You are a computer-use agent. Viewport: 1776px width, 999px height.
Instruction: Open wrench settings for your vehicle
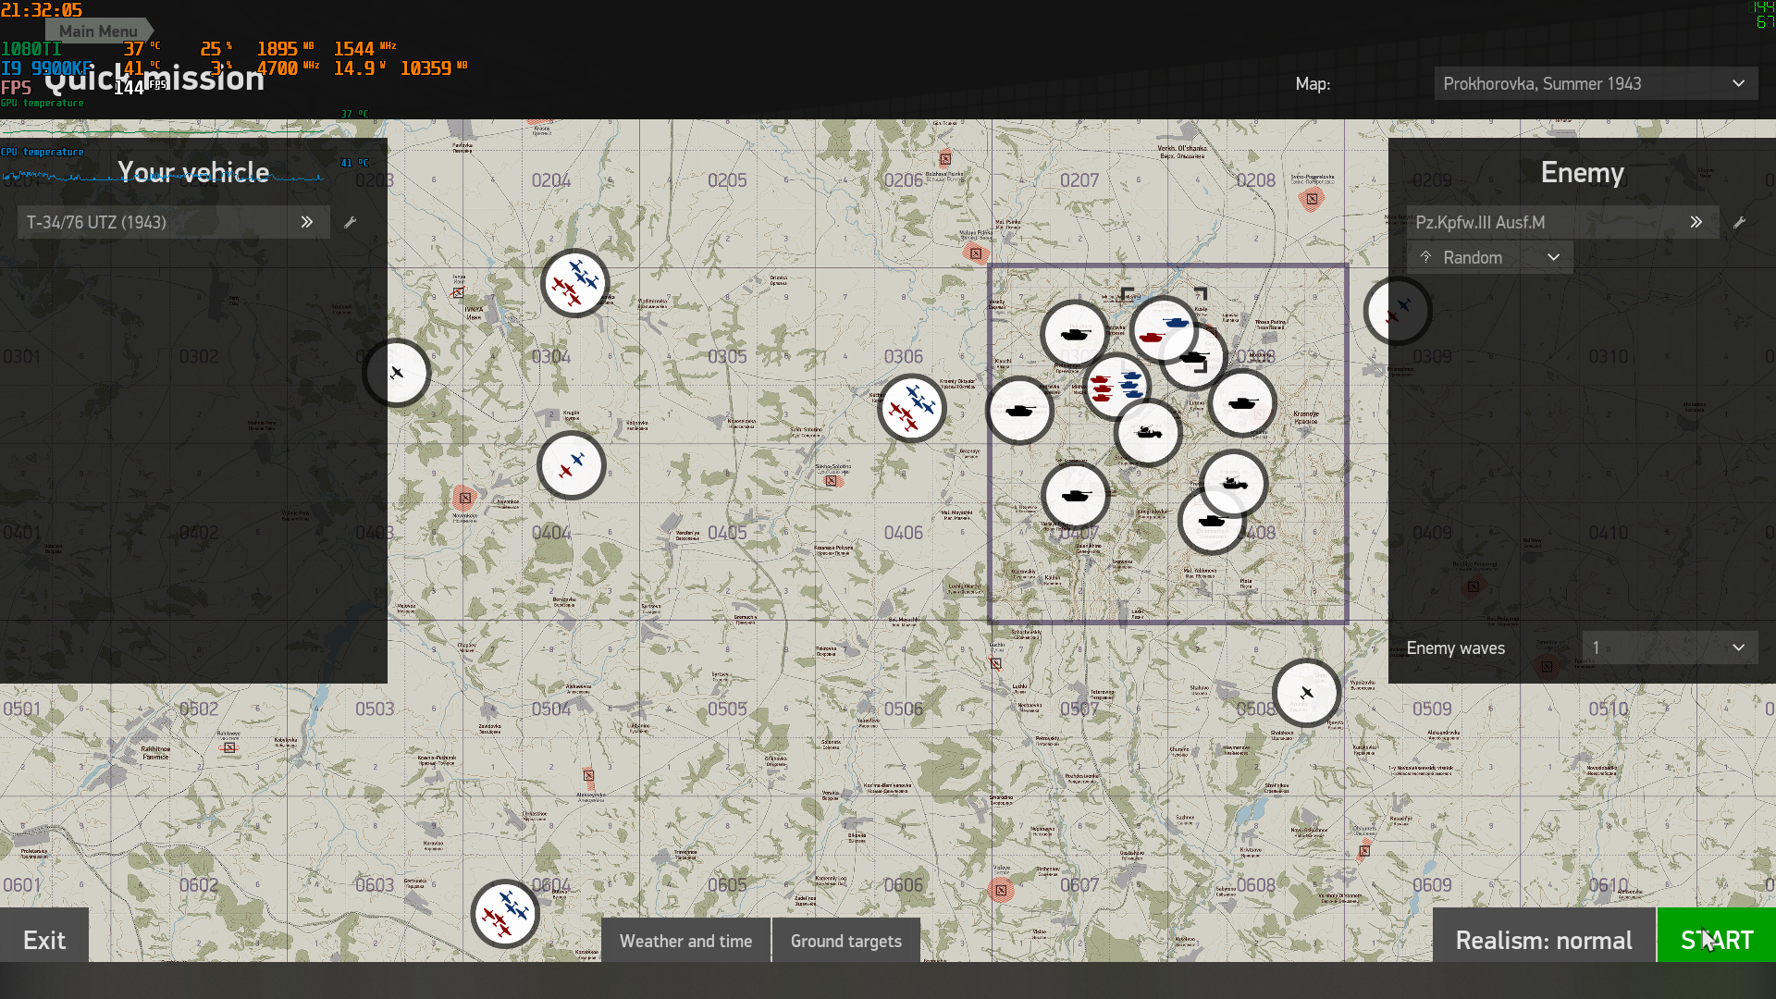click(x=350, y=222)
